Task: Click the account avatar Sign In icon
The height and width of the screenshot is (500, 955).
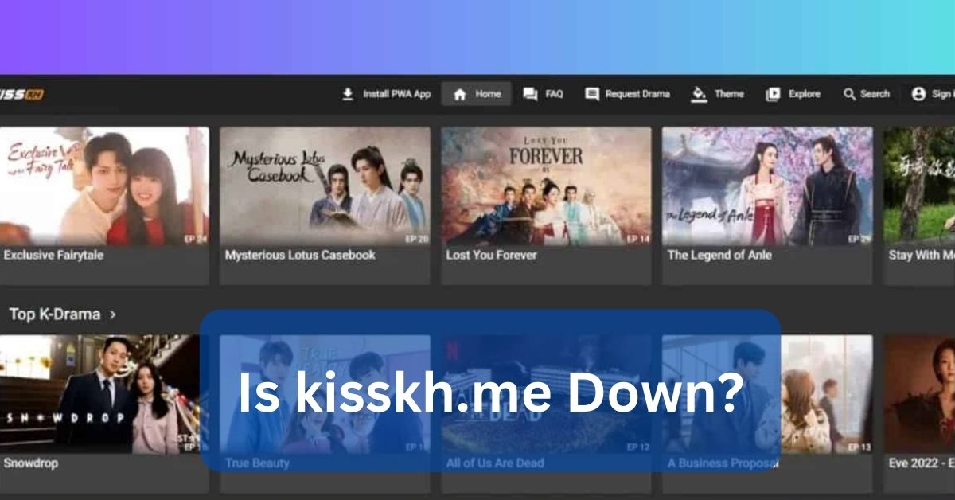Action: pyautogui.click(x=918, y=94)
